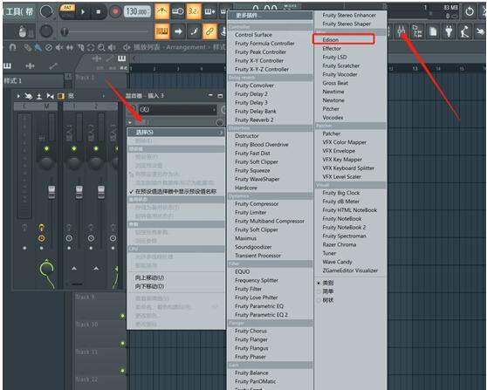
Task: Toggle the 3.2 countdown icon
Action: point(194,12)
